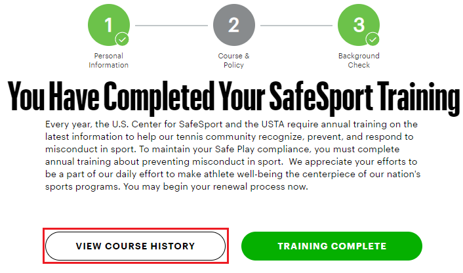Screen dimensions: 463x273
Task: Click the progress line between steps 1 and 2
Action: click(x=171, y=26)
